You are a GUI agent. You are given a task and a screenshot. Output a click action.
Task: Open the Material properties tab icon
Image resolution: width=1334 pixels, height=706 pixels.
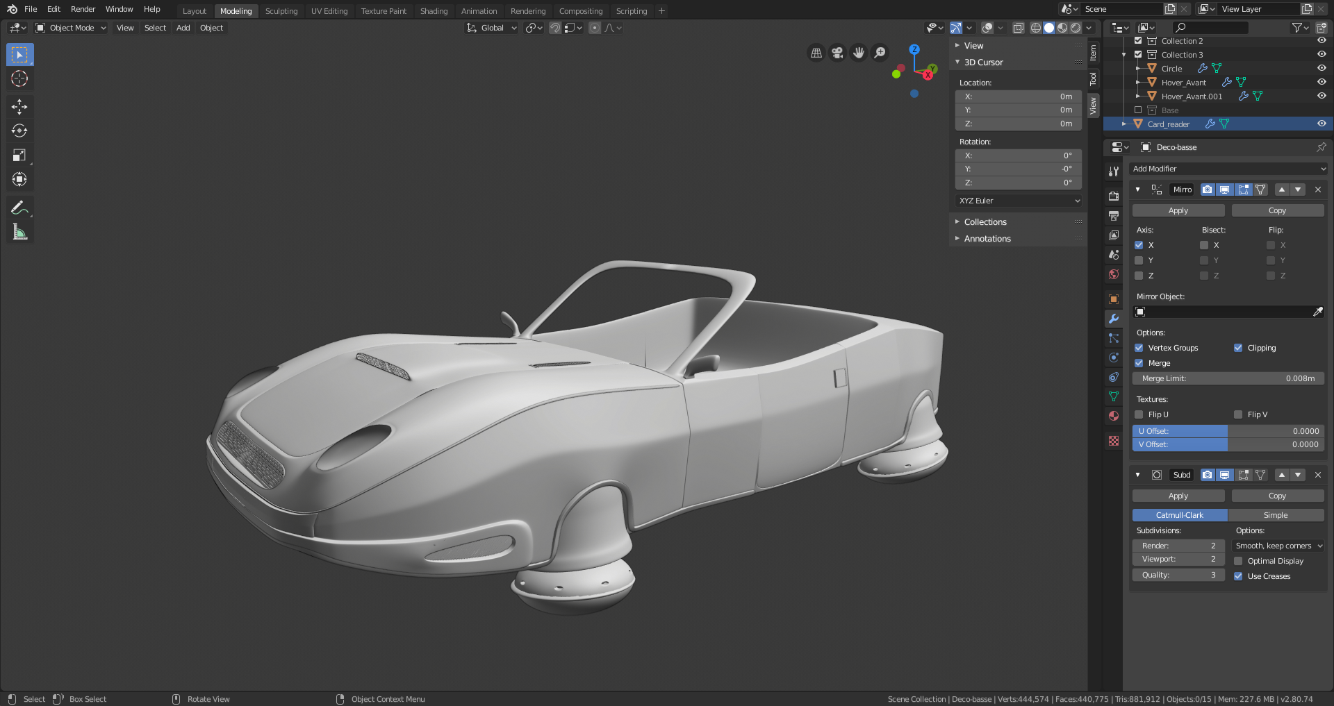click(1114, 416)
